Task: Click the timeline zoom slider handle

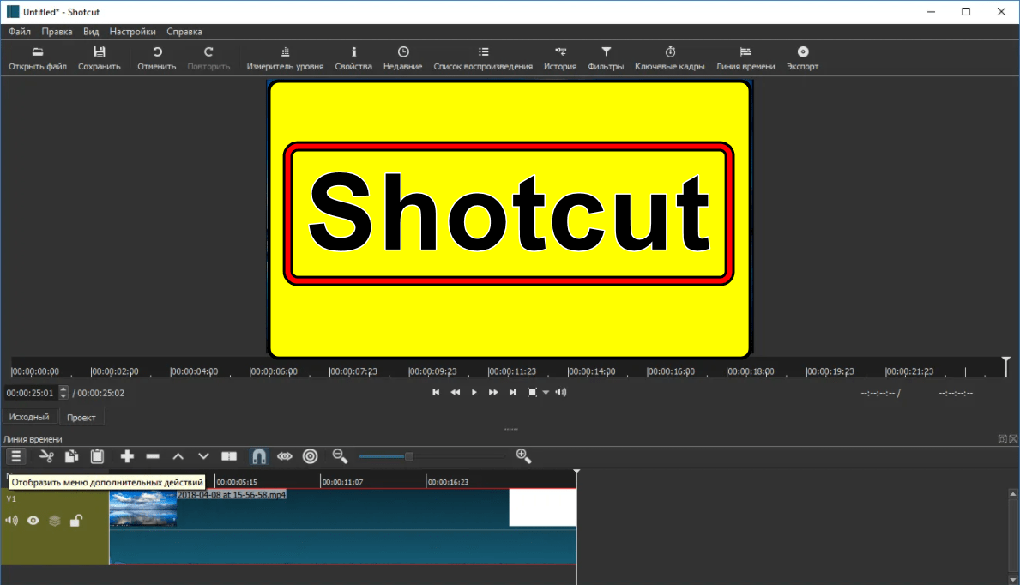Action: (409, 456)
